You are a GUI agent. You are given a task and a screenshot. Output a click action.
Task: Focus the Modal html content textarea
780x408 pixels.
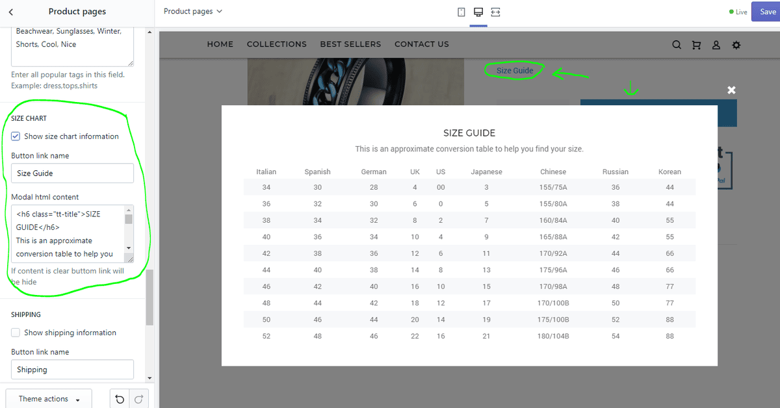[x=72, y=234]
